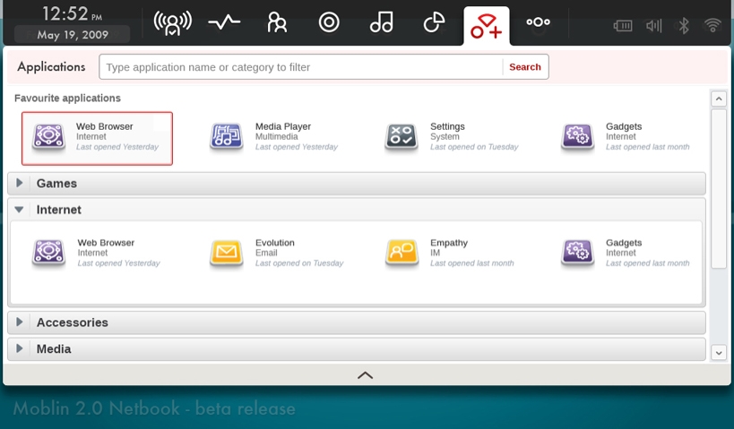Open Gadgets in the Internet section
This screenshot has height=429, width=734.
tap(578, 253)
